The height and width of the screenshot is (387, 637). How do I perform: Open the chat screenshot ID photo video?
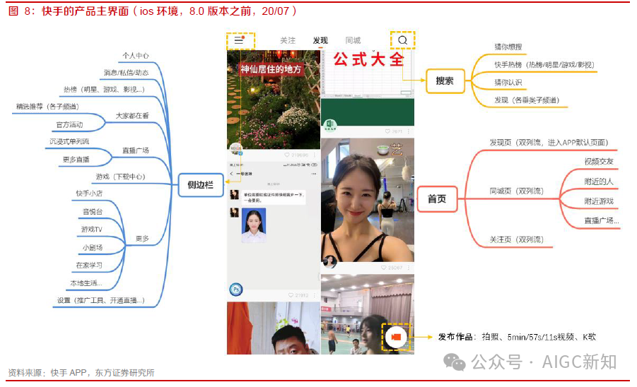pyautogui.click(x=274, y=225)
